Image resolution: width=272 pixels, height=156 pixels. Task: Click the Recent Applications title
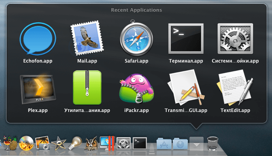tap(136, 10)
